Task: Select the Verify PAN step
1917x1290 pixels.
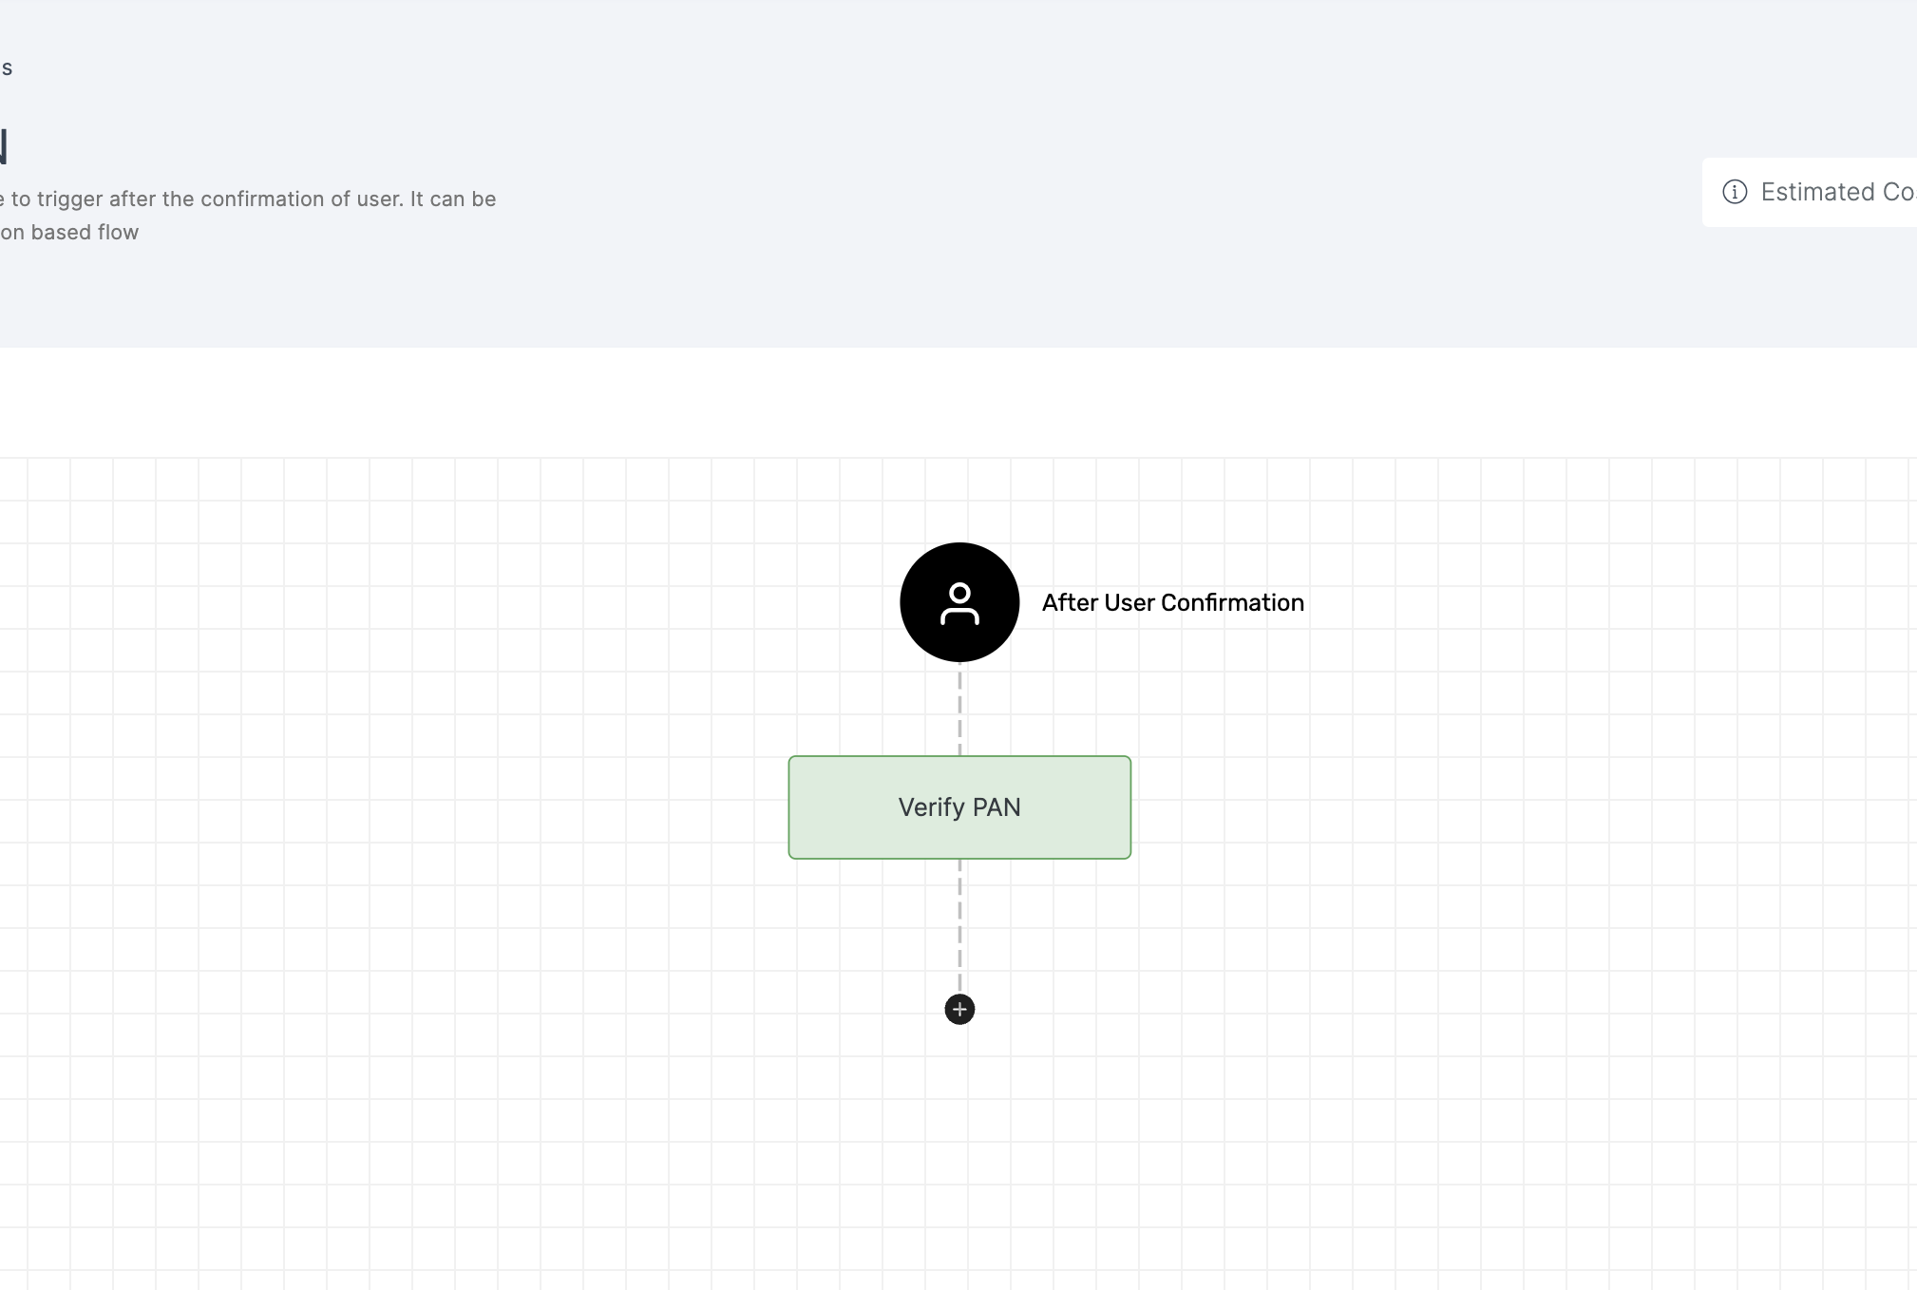Action: 959,807
